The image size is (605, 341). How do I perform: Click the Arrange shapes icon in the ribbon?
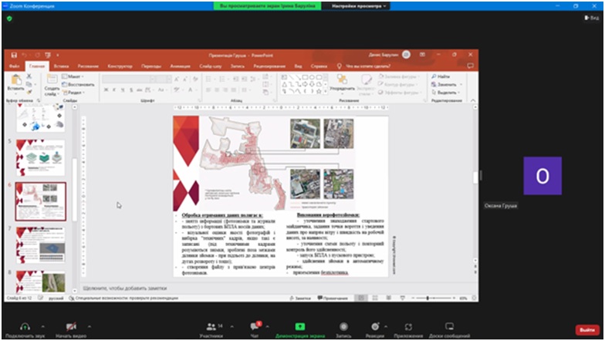pyautogui.click(x=342, y=80)
